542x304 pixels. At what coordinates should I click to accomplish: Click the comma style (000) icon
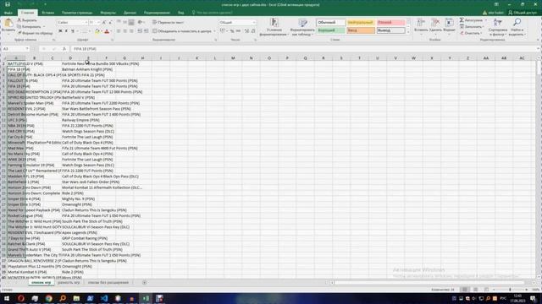click(239, 31)
